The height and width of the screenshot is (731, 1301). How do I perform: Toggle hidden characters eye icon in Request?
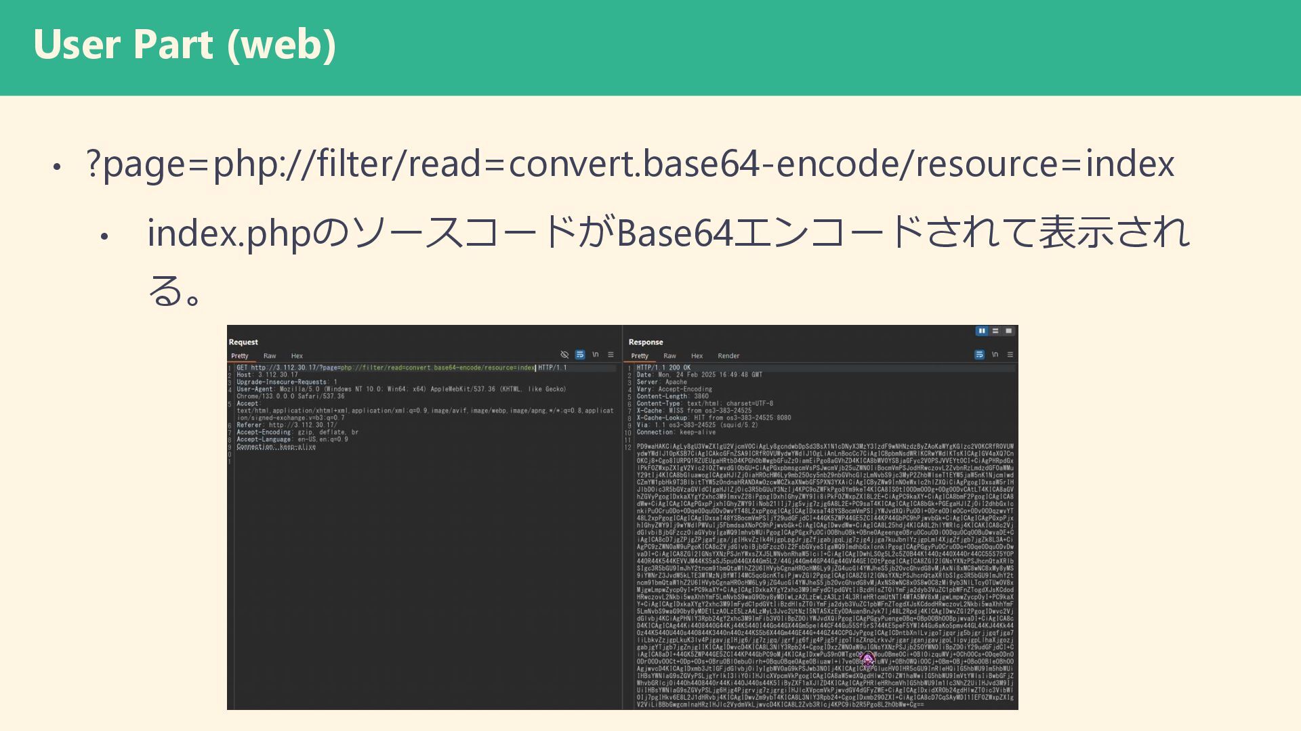tap(564, 355)
